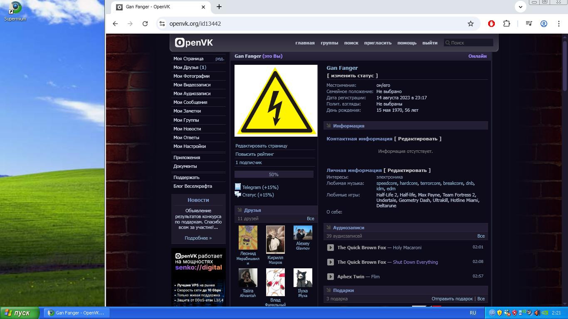
Task: Open friend Alexey Glavnov's avatar
Action: pyautogui.click(x=303, y=233)
